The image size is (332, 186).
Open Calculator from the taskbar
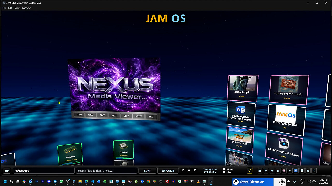[74, 182]
